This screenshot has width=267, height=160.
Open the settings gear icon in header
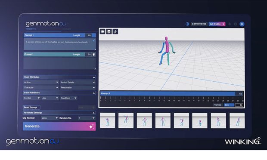point(236,24)
